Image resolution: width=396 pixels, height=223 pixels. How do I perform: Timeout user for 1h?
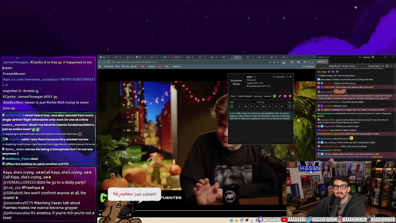[270, 107]
